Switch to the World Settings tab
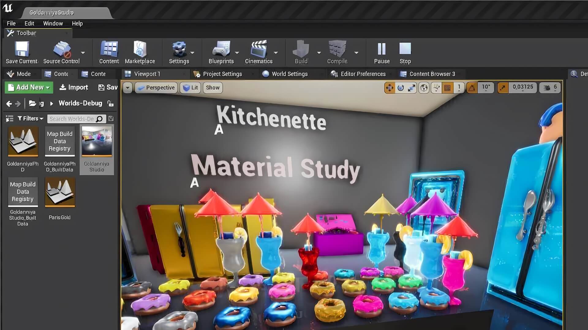 pyautogui.click(x=289, y=74)
